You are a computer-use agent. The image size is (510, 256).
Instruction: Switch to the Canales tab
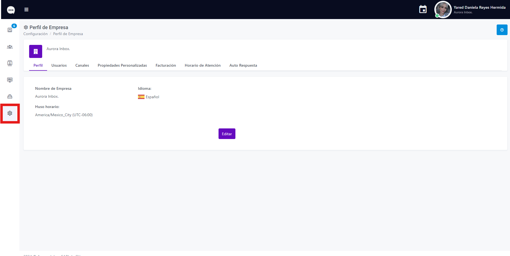coord(82,65)
